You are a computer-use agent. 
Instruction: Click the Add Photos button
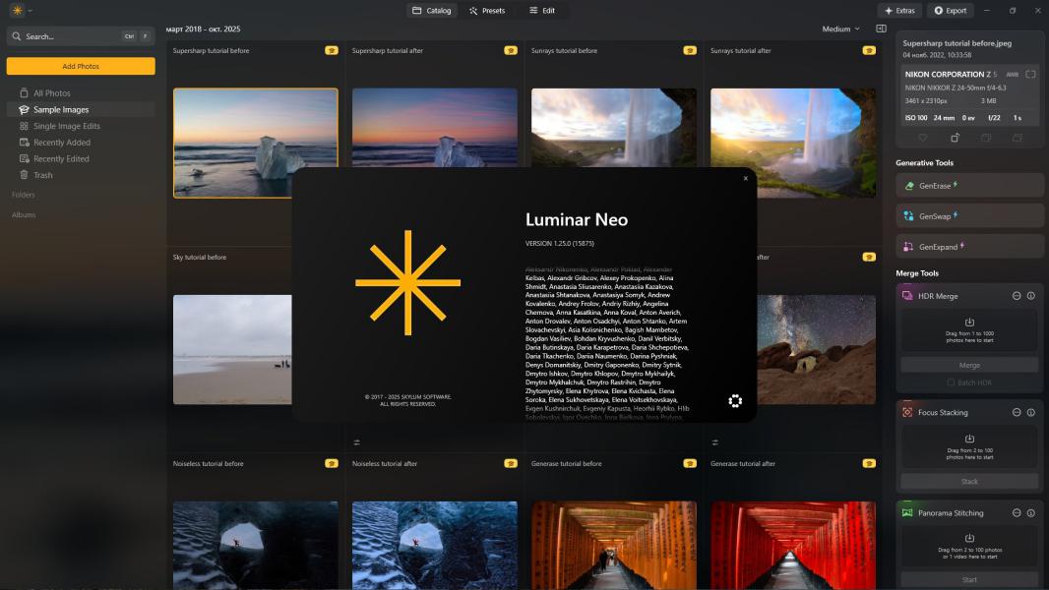point(81,66)
